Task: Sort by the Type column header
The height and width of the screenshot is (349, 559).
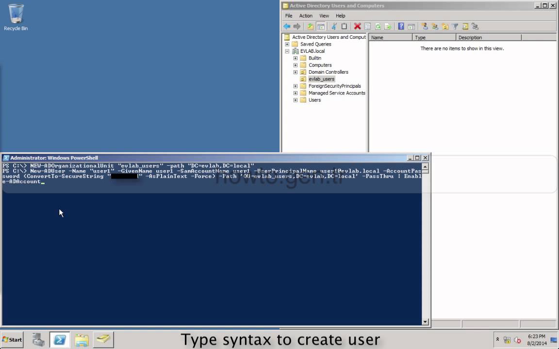Action: pyautogui.click(x=434, y=37)
